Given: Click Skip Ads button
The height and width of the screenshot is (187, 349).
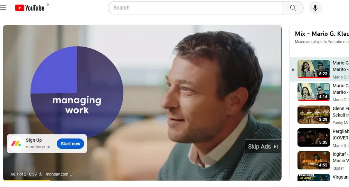Looking at the screenshot, I should [x=263, y=147].
